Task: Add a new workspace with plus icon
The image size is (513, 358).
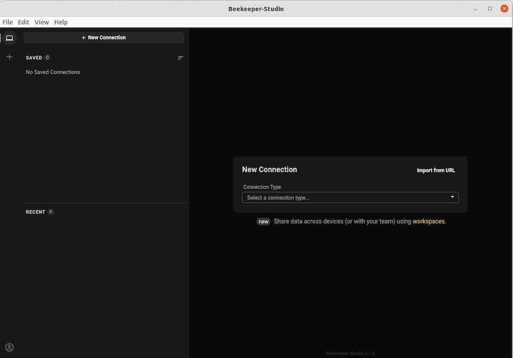Action: (x=9, y=57)
